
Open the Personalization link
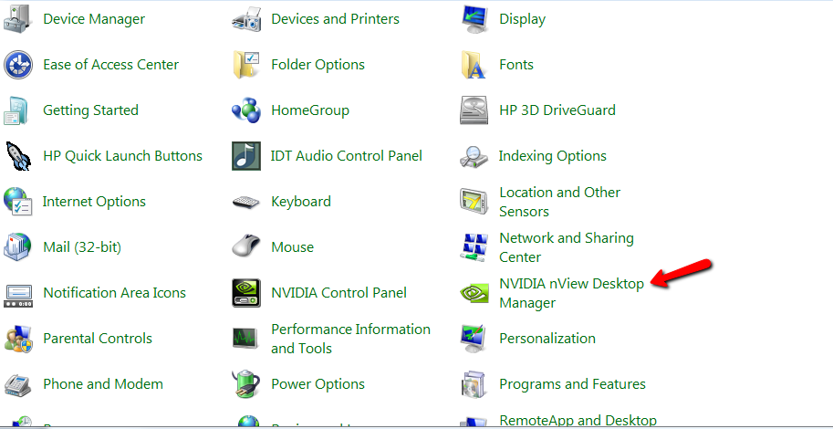(547, 340)
